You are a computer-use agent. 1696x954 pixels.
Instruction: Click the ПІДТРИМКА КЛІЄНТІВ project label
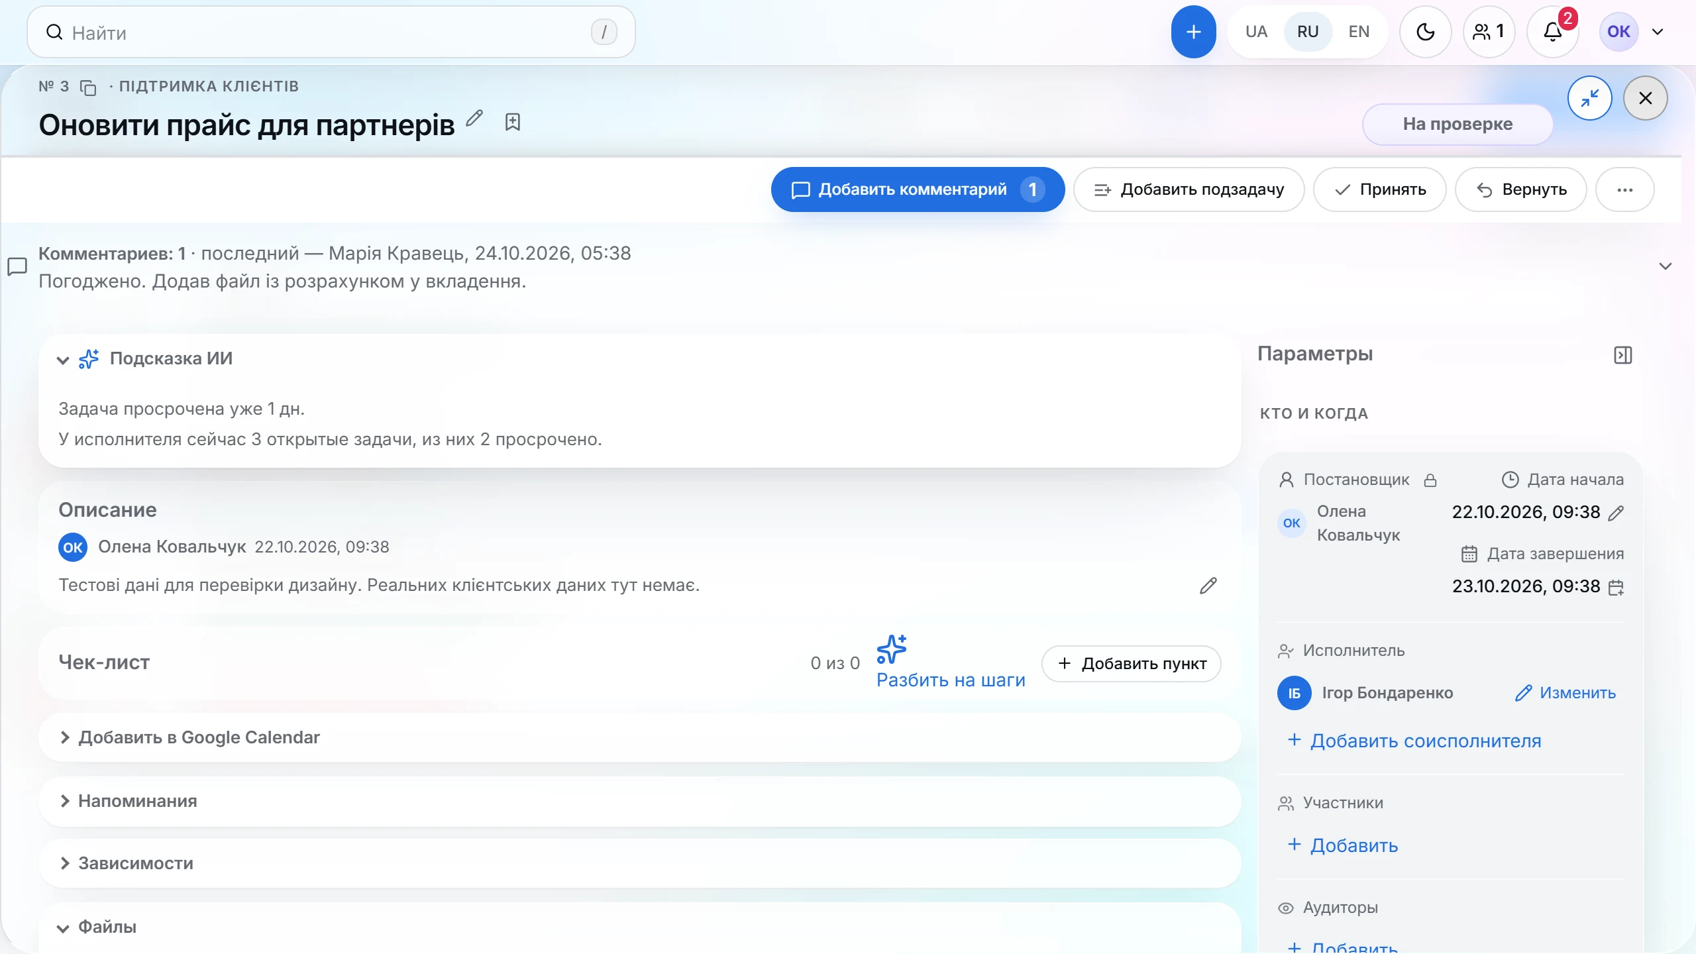[209, 87]
